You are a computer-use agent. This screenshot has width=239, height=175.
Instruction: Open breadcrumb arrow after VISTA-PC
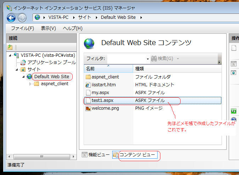(74, 18)
